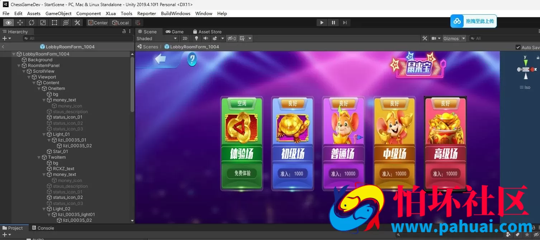Click the cloud upload icon
The width and height of the screenshot is (540, 240).
coord(457,21)
